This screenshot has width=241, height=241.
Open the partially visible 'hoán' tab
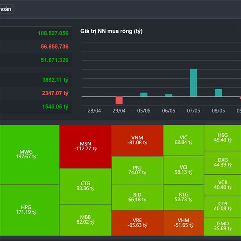point(6,9)
